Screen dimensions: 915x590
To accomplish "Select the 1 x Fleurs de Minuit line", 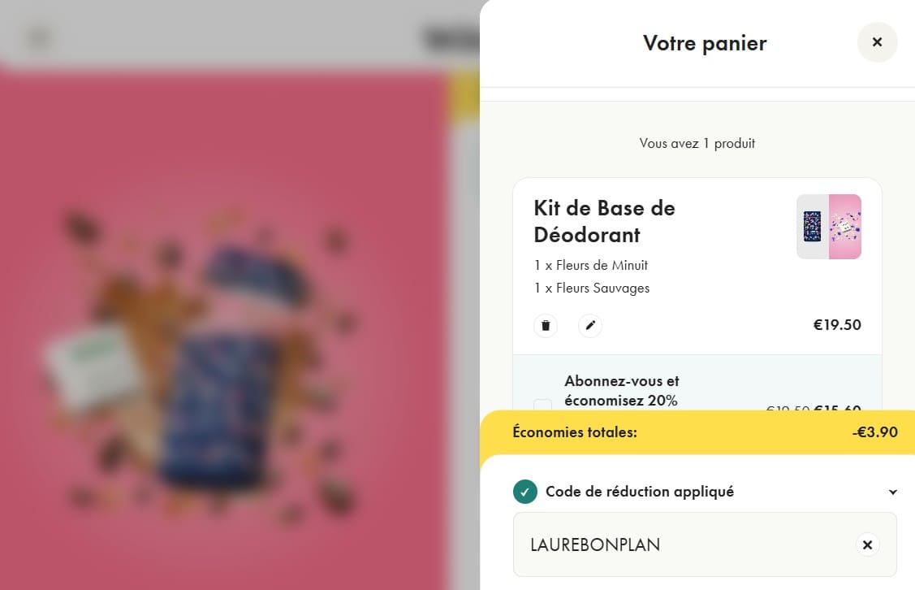I will (590, 265).
